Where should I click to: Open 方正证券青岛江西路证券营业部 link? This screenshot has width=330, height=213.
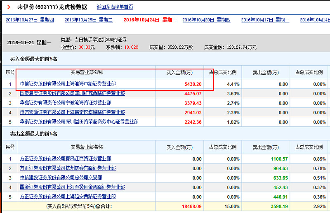[66, 159]
